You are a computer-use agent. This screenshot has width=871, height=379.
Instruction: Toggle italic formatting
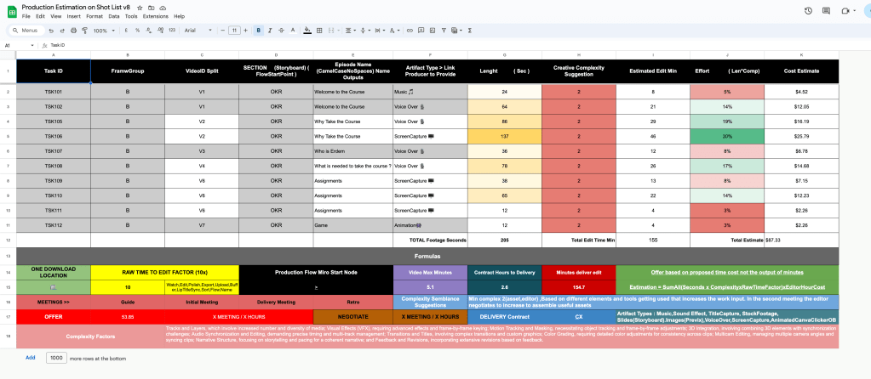point(270,31)
